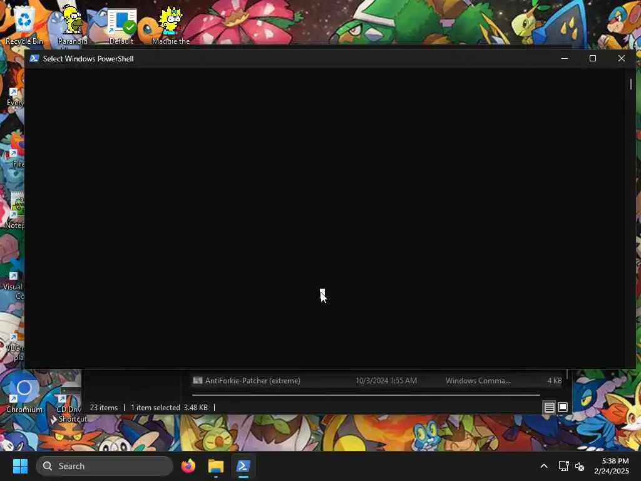The height and width of the screenshot is (481, 641).
Task: Open the Paranoid desktop icon
Action: (x=73, y=24)
